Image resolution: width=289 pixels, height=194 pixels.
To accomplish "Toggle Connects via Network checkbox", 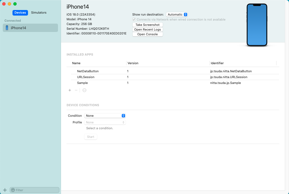I will click(x=134, y=19).
